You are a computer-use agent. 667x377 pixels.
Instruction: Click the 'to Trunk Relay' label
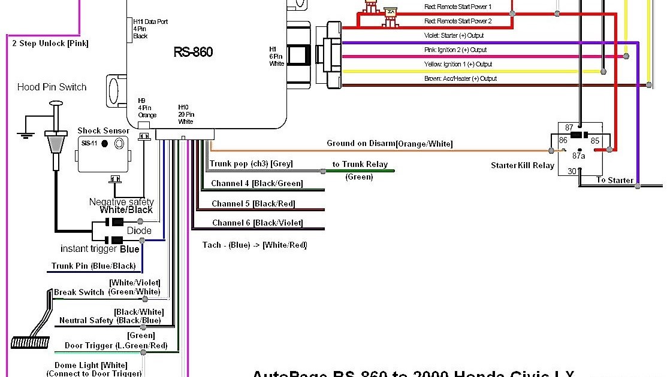click(x=360, y=165)
